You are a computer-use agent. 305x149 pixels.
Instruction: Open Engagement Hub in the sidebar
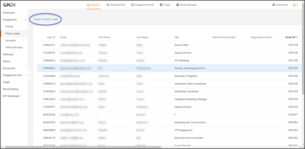pos(12,75)
